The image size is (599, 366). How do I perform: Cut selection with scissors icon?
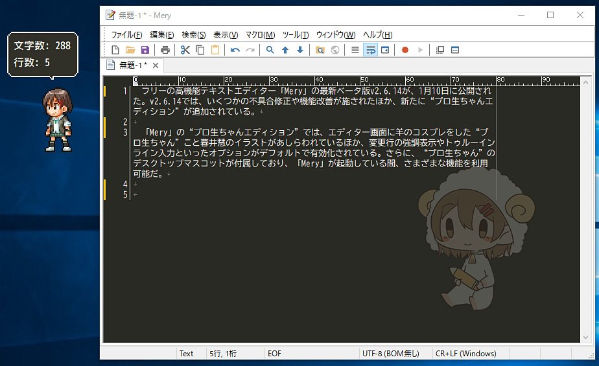coord(185,50)
